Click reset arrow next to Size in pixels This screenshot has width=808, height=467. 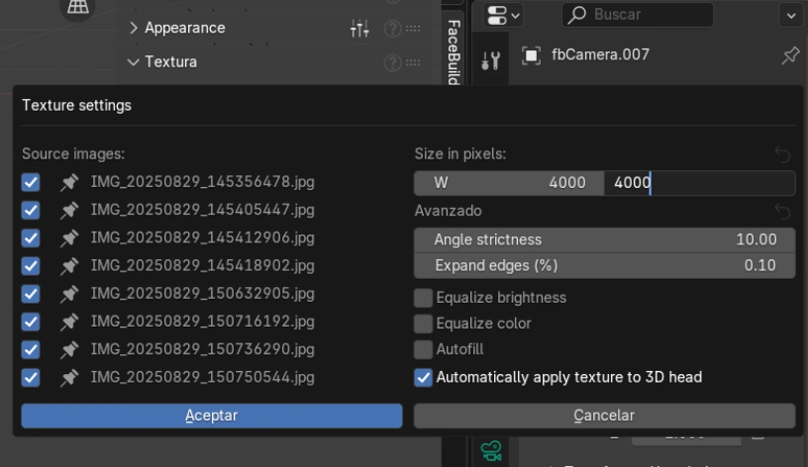tap(783, 154)
